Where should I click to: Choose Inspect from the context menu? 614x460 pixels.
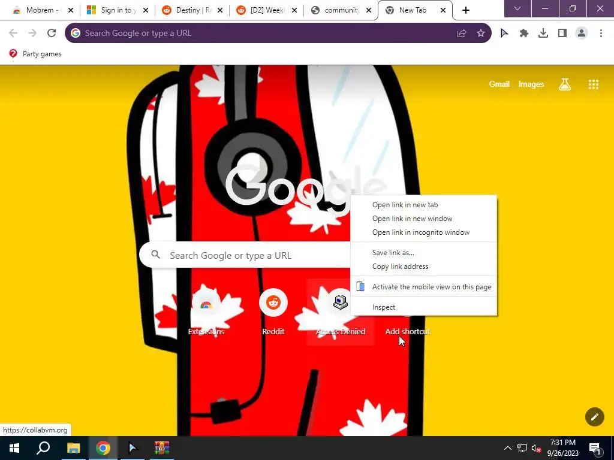coord(424,307)
